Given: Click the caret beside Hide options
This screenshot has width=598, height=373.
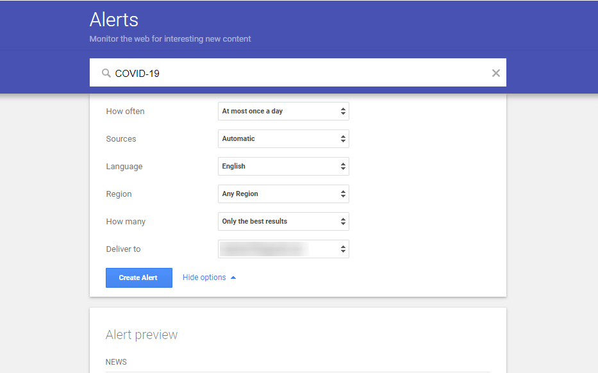Looking at the screenshot, I should tap(233, 278).
